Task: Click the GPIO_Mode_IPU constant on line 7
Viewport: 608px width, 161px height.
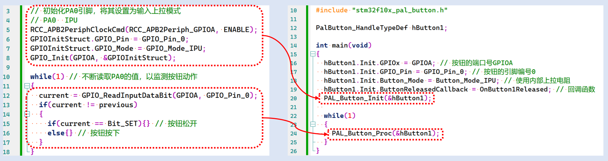Action: [x=174, y=49]
